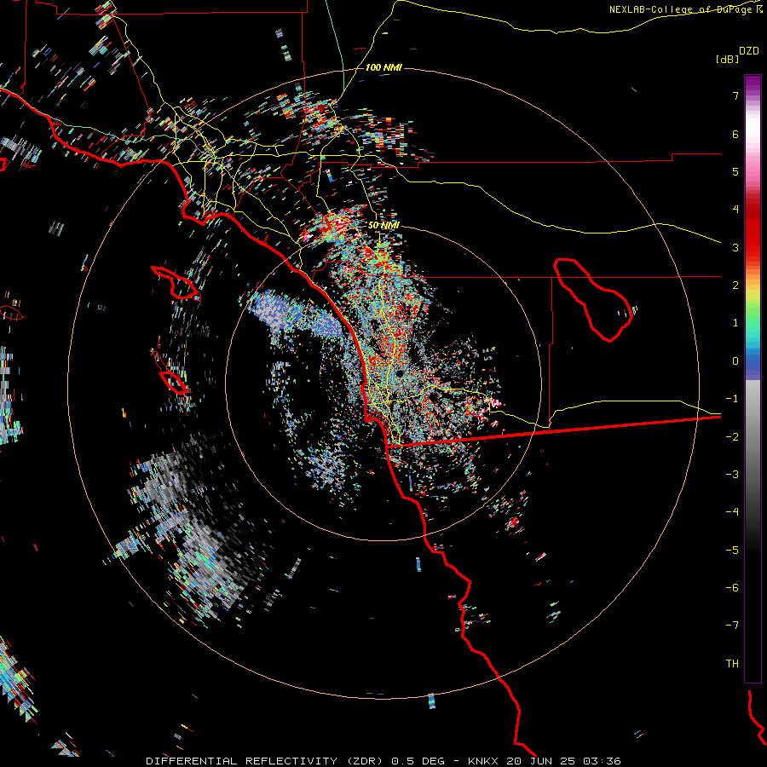Click the "-2" value on the color scale
This screenshot has width=767, height=767.
click(732, 437)
